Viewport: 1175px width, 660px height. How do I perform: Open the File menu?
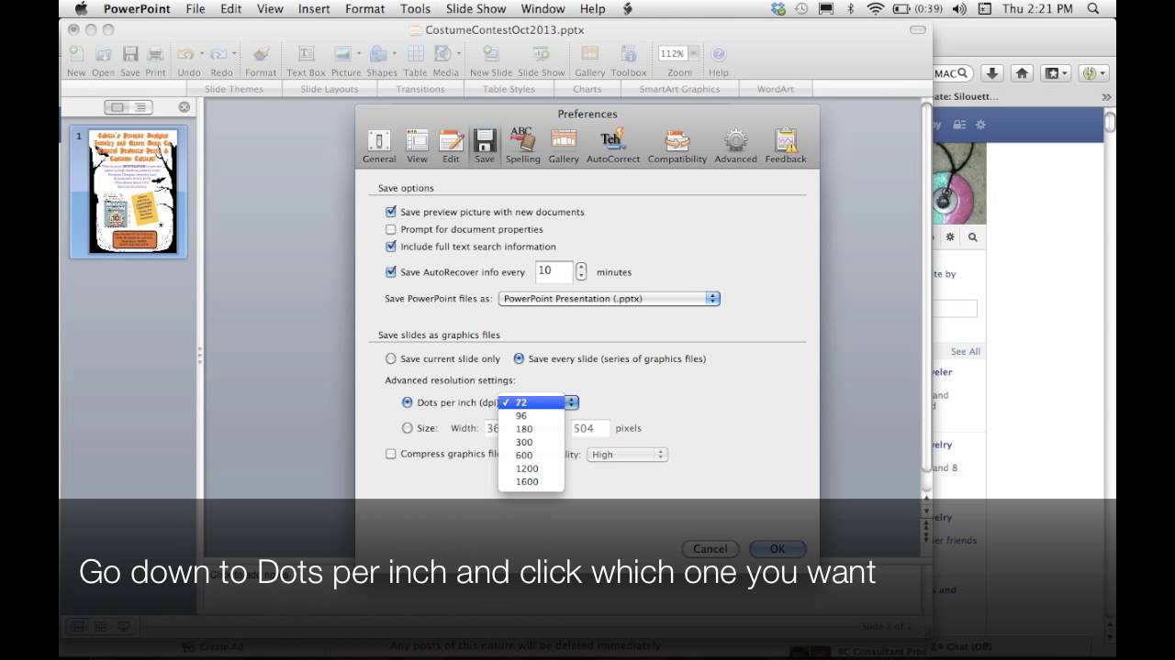tap(196, 8)
